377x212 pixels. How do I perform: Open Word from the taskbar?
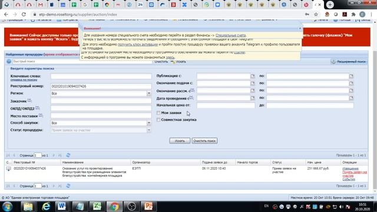pyautogui.click(x=61, y=207)
